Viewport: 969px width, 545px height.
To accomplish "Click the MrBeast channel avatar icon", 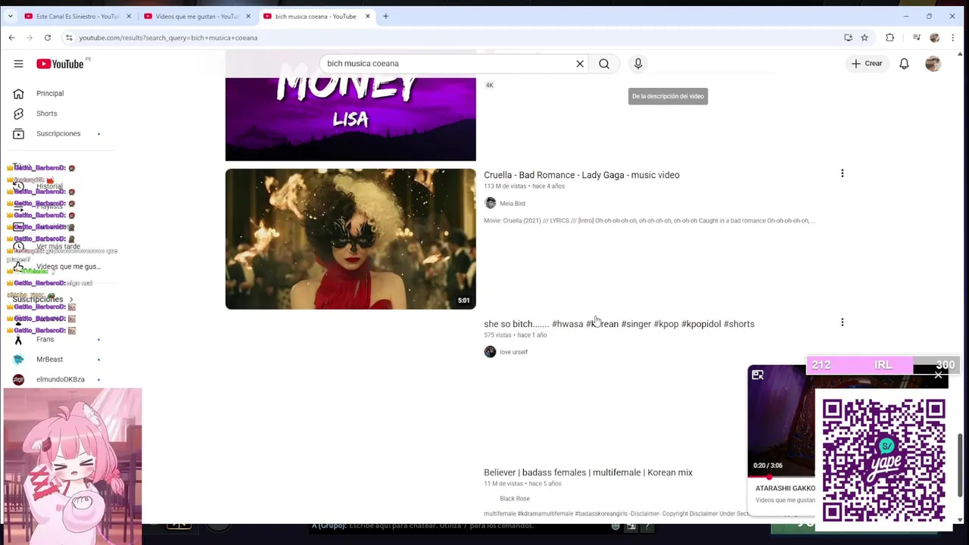I will click(18, 360).
